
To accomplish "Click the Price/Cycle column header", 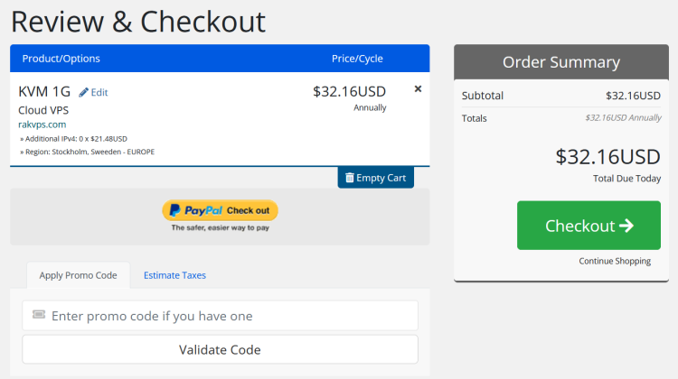I will [x=357, y=59].
